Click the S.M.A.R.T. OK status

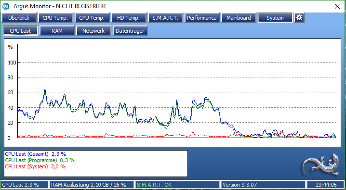(x=177, y=185)
